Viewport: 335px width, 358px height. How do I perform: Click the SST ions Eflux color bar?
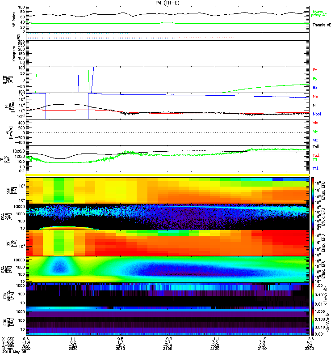pyautogui.click(x=313, y=191)
